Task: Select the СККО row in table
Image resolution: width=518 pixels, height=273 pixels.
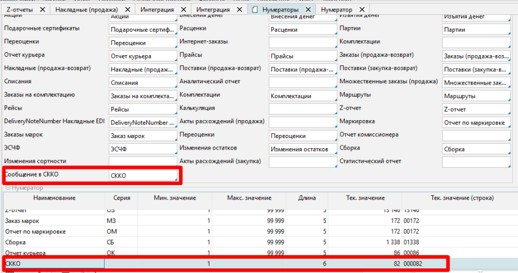Action: [54, 263]
